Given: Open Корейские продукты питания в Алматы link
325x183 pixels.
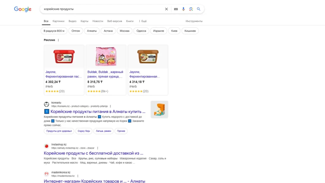Looking at the screenshot, I should 98,112.
